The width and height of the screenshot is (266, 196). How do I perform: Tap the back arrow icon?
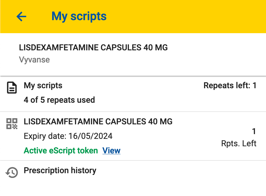pos(21,17)
